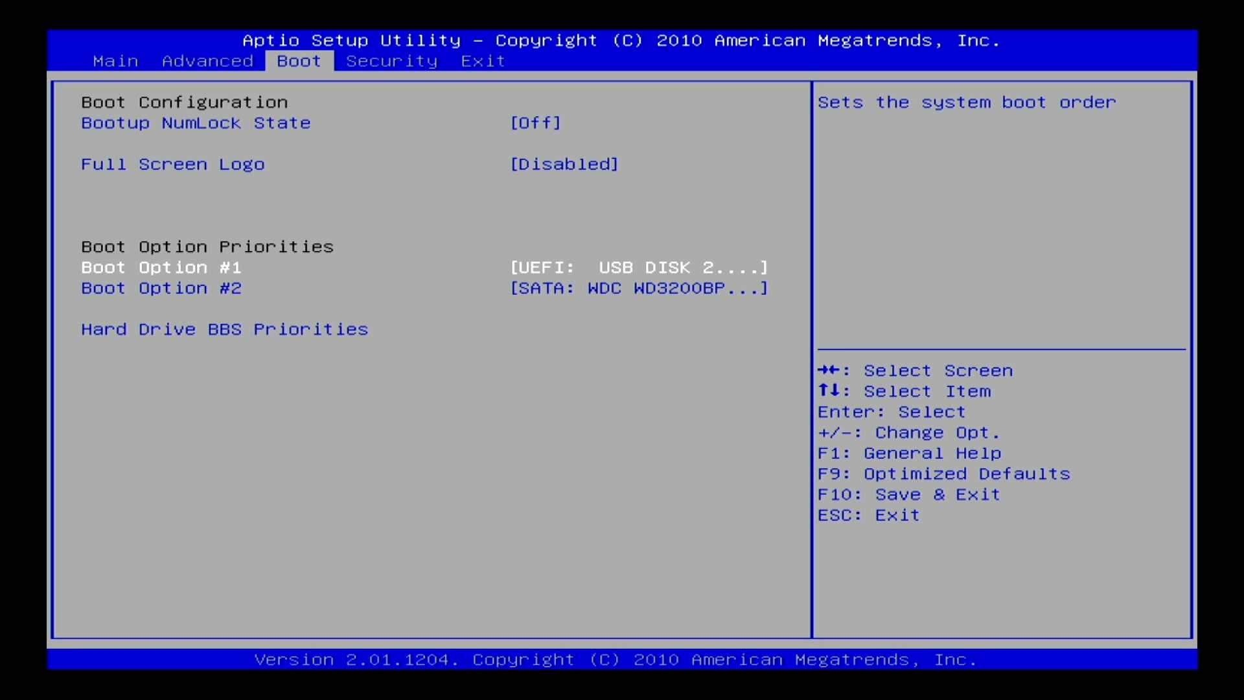Select Boot Option #2 row

click(x=161, y=288)
